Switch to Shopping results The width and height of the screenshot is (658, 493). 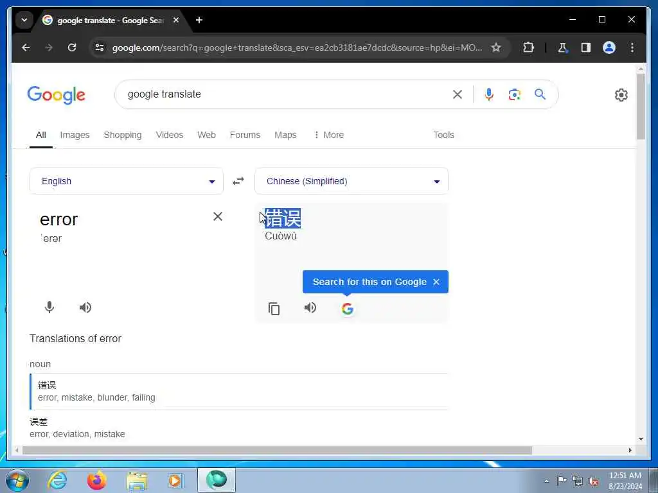(x=123, y=135)
